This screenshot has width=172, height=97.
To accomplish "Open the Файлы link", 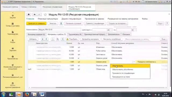I will (145, 19).
